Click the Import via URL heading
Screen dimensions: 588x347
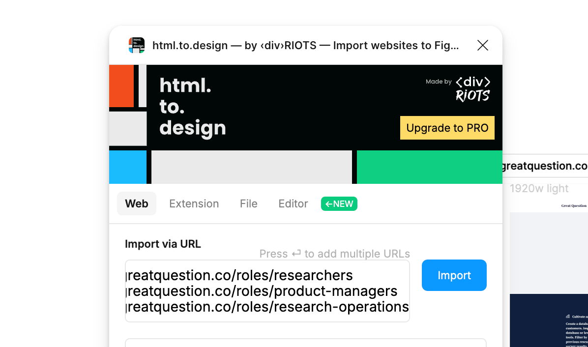163,244
